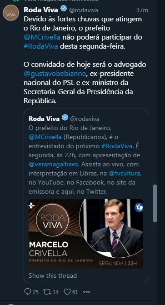Open the @MCrivella mention in the main tweet
The image size is (165, 305).
click(42, 37)
